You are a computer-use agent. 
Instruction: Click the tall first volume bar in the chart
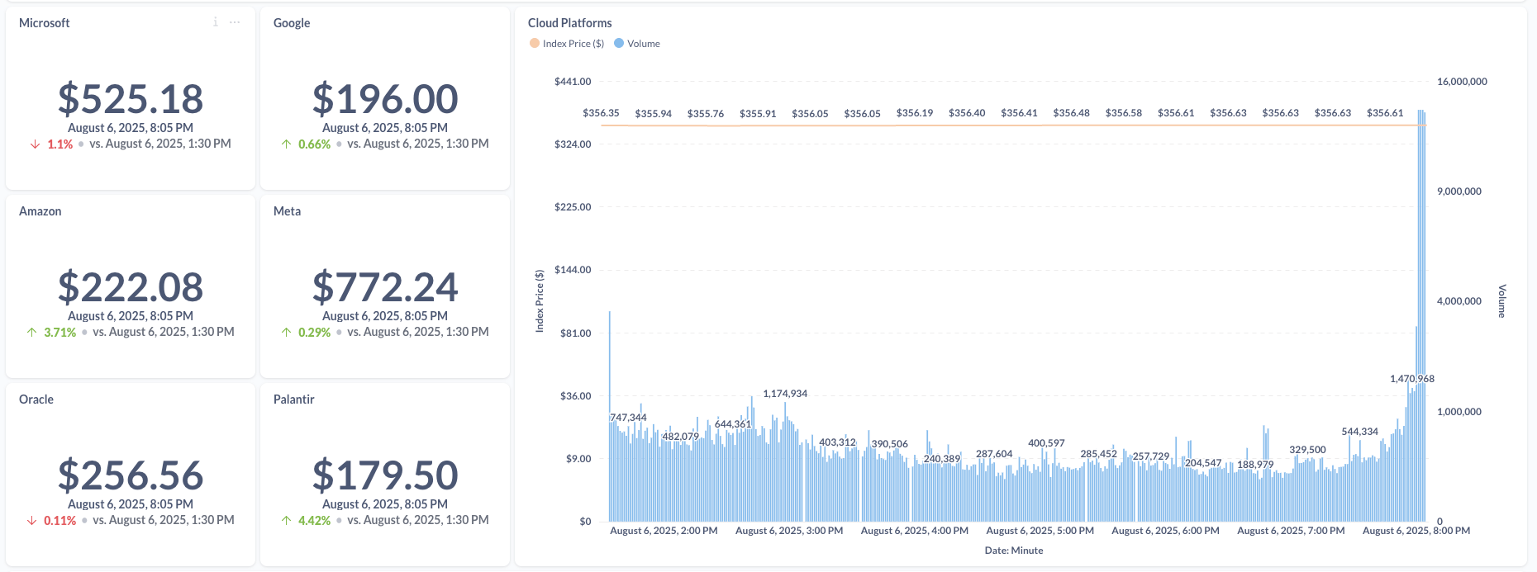pyautogui.click(x=610, y=416)
